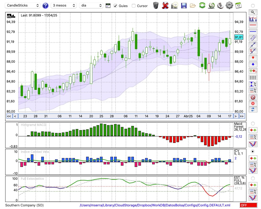Take a chart snapshot with the camera icon
This screenshot has width=261, height=209.
pos(174,5)
